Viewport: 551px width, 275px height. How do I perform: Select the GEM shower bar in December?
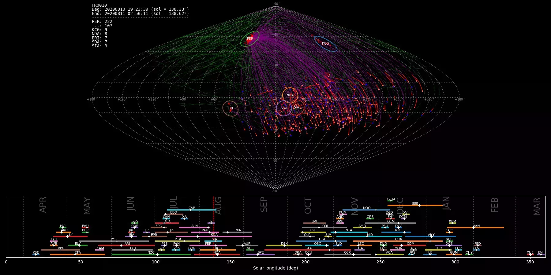pyautogui.click(x=391, y=223)
